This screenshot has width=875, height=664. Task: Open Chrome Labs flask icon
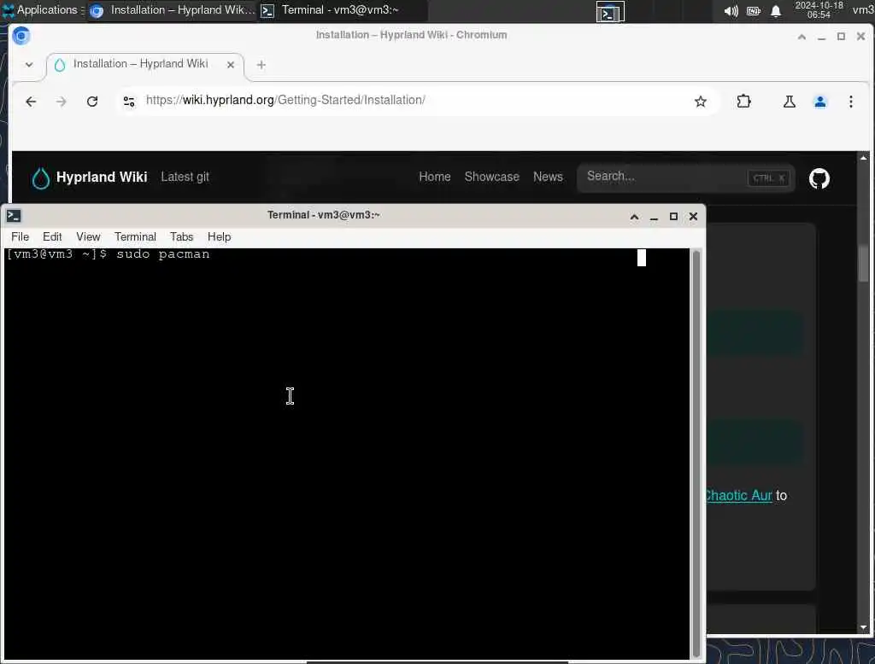point(789,101)
